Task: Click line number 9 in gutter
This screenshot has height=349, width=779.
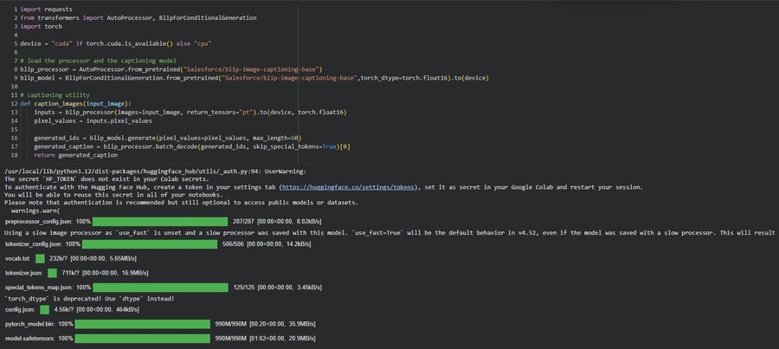Action: click(16, 78)
